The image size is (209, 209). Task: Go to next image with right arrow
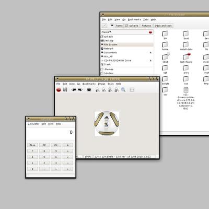coord(80,90)
